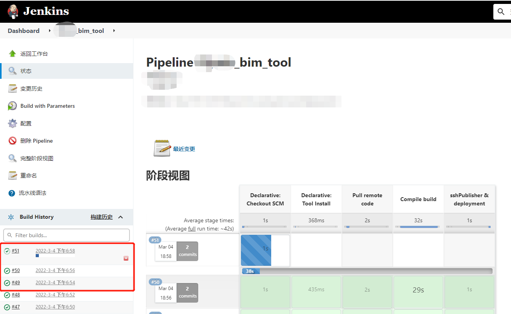Click the _bim_tool breadcrumb link
This screenshot has width=511, height=314.
point(91,31)
